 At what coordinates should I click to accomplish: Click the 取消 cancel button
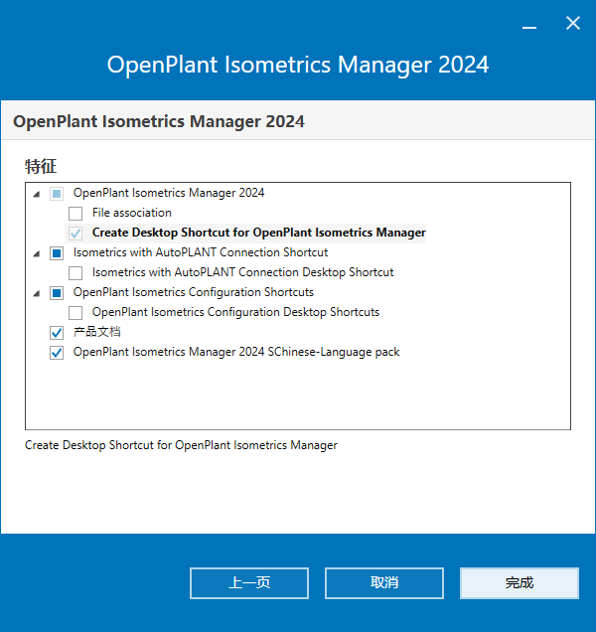point(384,583)
